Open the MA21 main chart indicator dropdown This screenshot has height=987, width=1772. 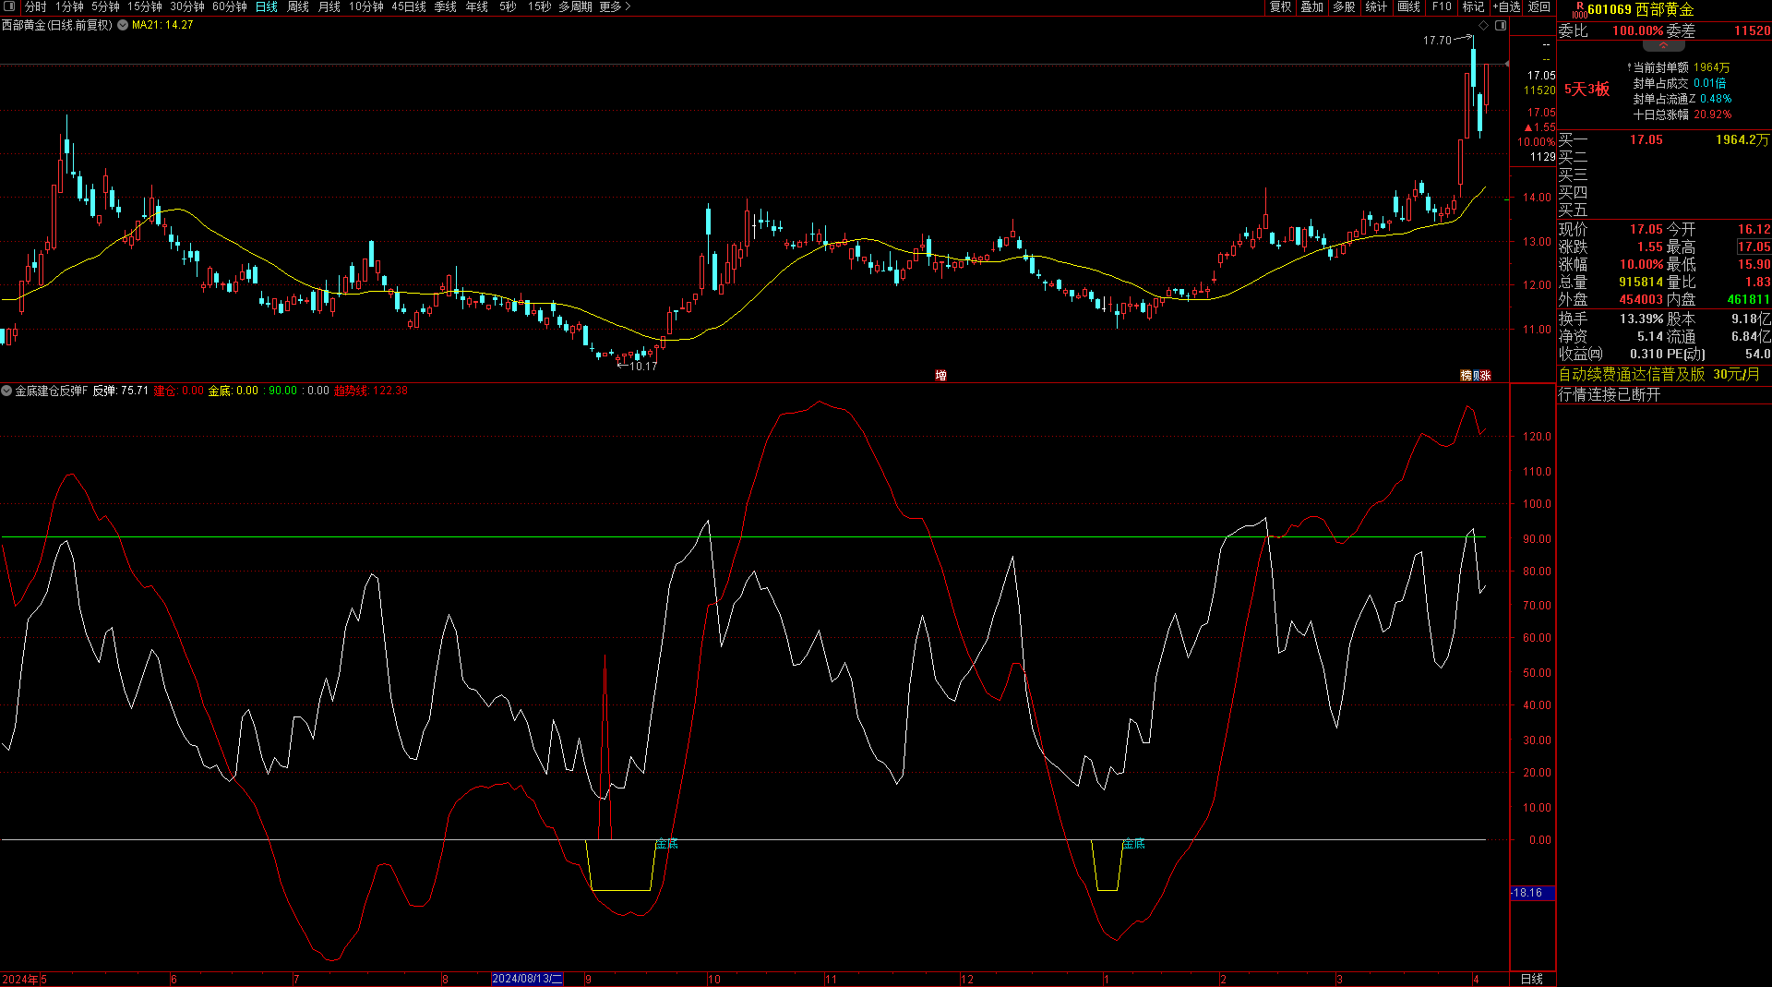123,25
